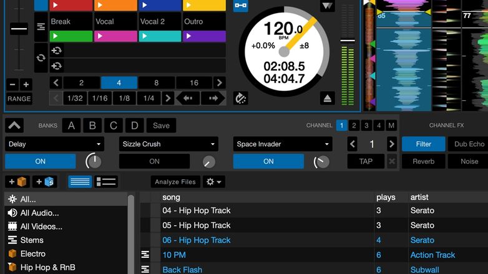This screenshot has width=488, height=274.
Task: Enable the Noise channel FX
Action: pos(468,161)
